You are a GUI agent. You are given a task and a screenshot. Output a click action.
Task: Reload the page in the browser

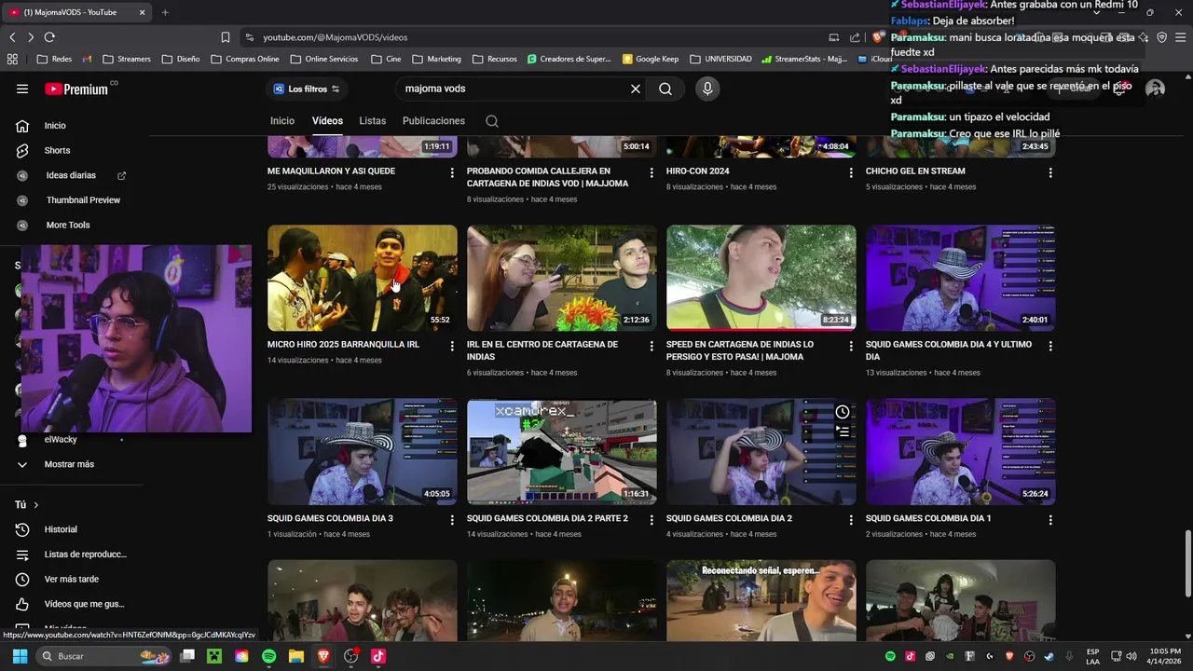49,37
